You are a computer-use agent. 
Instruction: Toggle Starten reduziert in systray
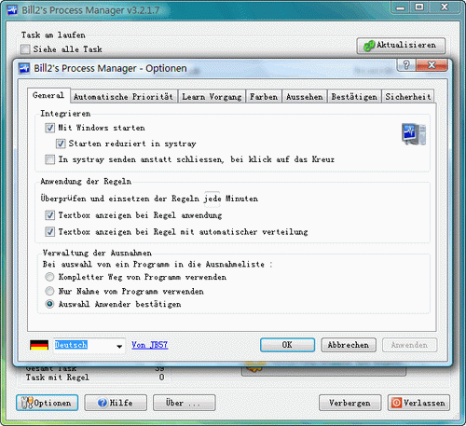(61, 144)
